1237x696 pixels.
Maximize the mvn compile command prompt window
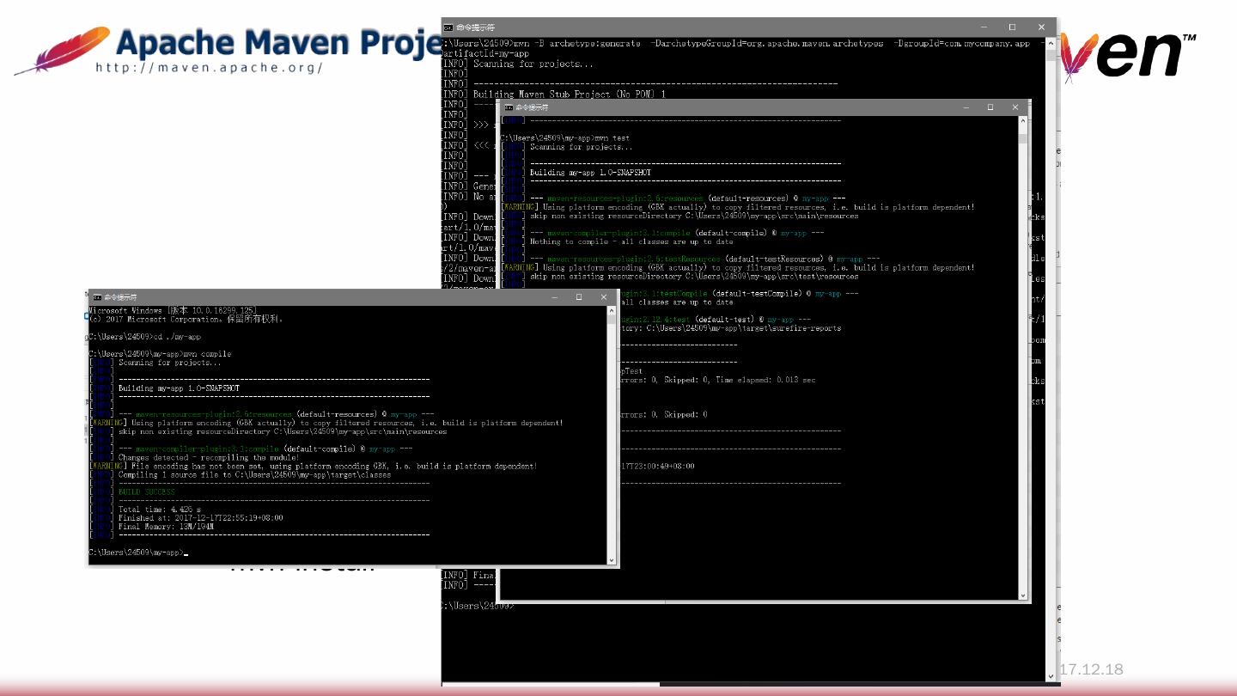click(x=579, y=297)
